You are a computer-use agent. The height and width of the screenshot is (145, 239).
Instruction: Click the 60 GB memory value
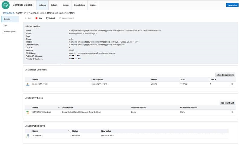click(x=71, y=50)
